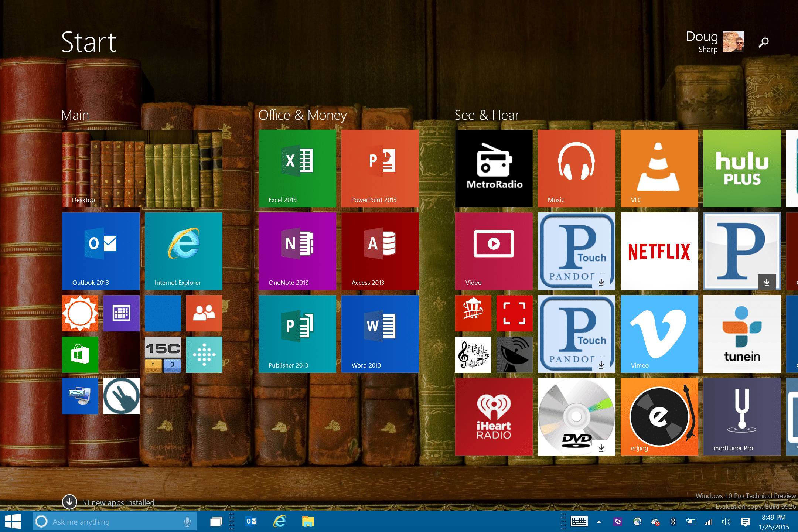This screenshot has width=798, height=532.
Task: Show all apps with down arrow
Action: [69, 502]
